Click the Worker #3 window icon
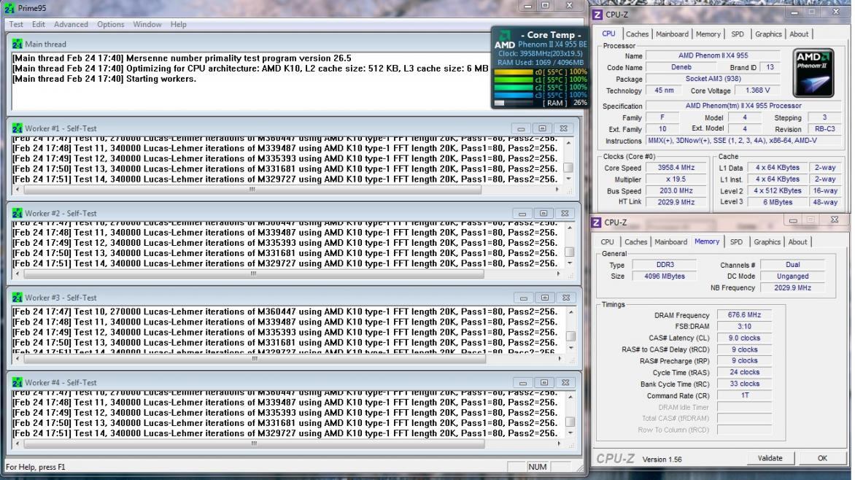Screen dimensions: 855x480 click(x=17, y=298)
